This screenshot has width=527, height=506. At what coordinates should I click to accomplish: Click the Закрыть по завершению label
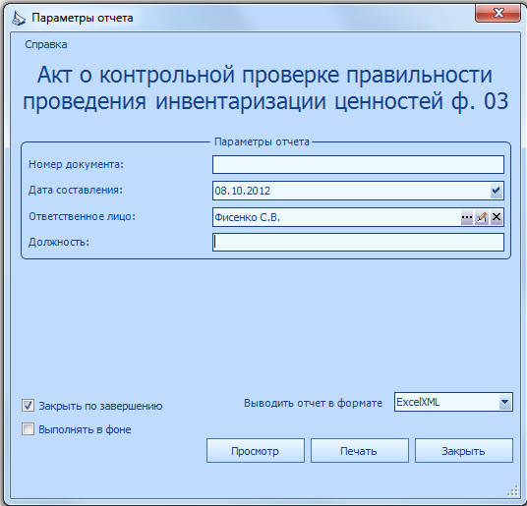click(x=100, y=406)
